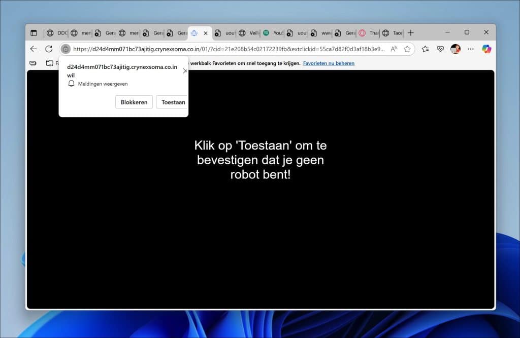Reload the page with refresh icon

click(49, 49)
